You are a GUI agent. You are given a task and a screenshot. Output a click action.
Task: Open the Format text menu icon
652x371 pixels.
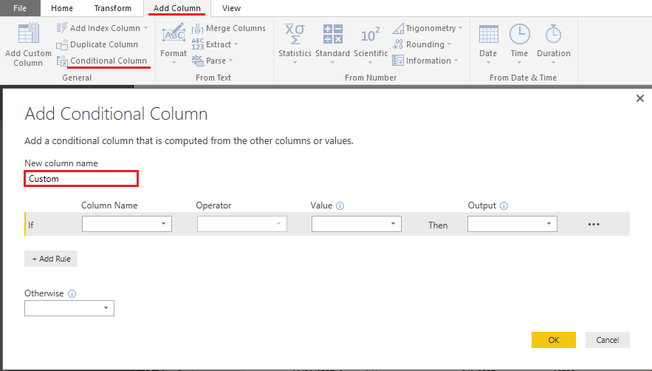[174, 34]
